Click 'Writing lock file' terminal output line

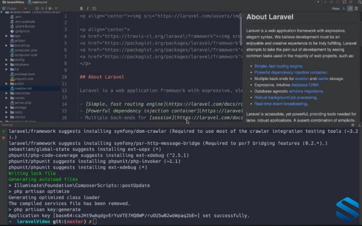coord(32,173)
